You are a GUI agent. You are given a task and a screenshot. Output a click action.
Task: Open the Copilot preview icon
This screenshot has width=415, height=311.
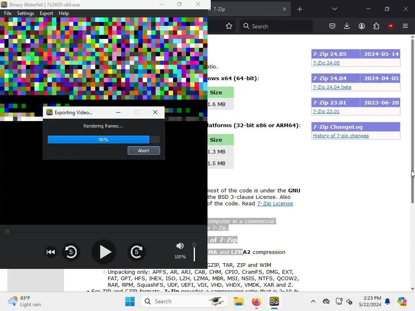[x=402, y=301]
